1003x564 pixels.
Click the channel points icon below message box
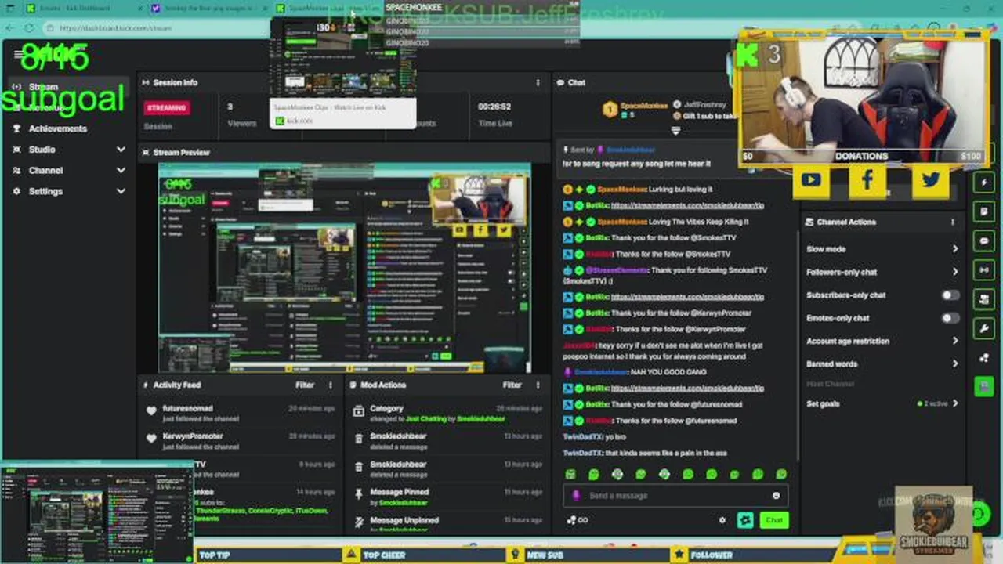point(577,520)
